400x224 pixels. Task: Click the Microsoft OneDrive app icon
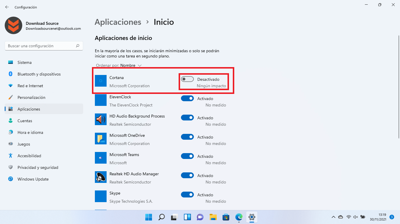(x=101, y=139)
